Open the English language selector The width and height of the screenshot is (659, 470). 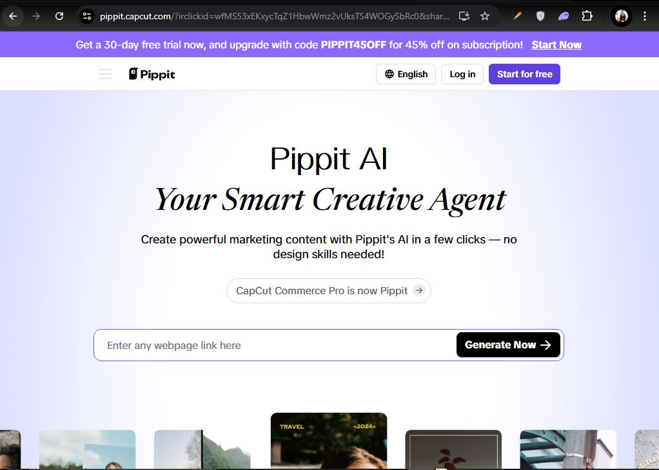(406, 74)
